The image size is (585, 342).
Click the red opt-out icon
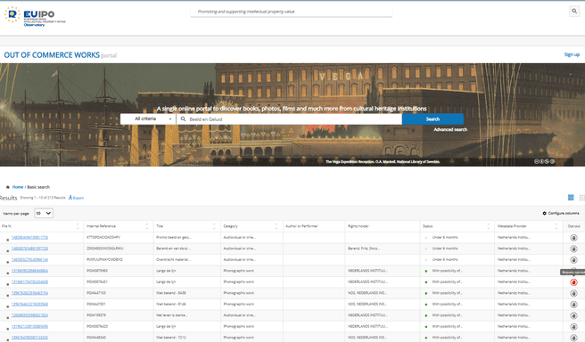pyautogui.click(x=573, y=282)
